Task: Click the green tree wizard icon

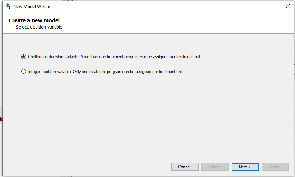Action: [8, 6]
